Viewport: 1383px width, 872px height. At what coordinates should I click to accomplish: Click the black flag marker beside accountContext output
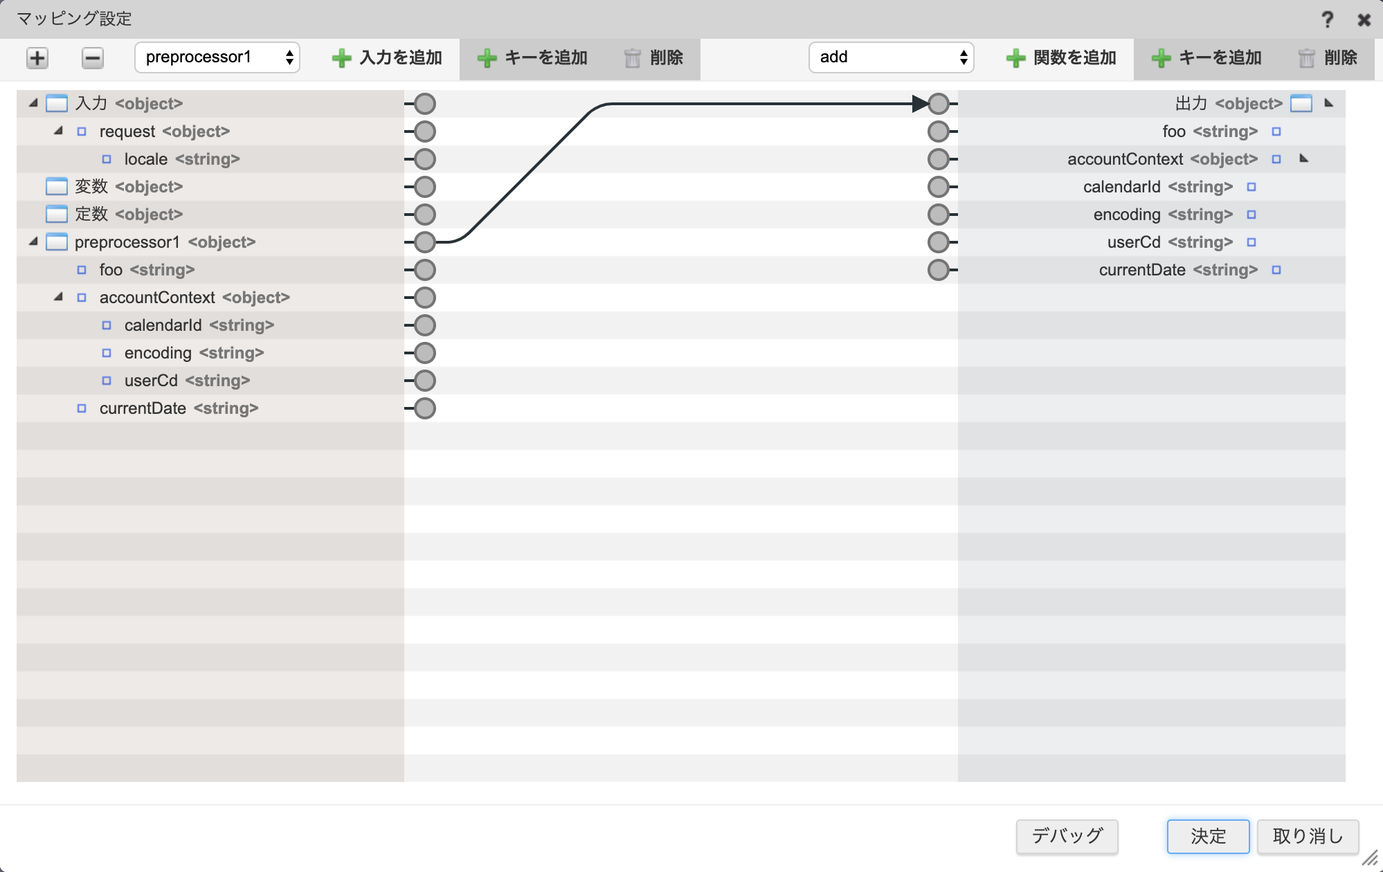click(x=1304, y=159)
